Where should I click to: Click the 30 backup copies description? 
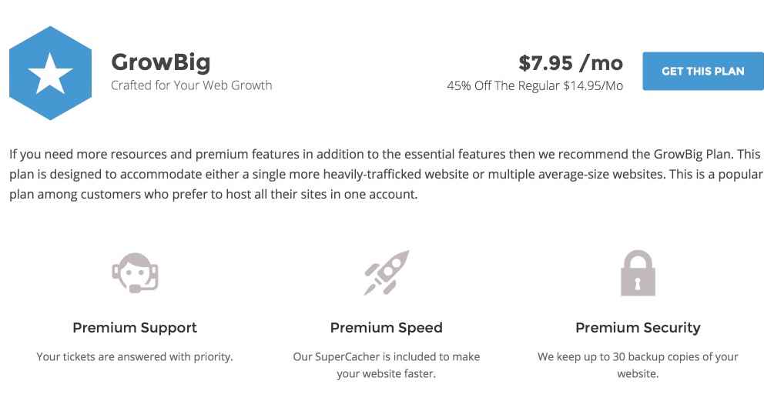point(638,365)
